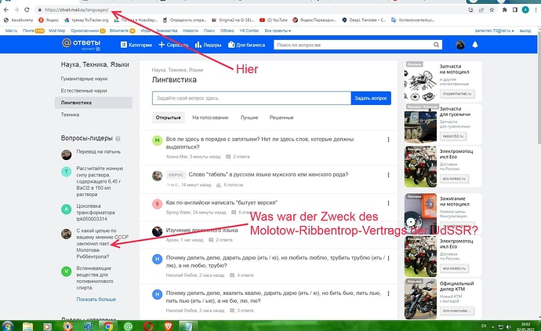The height and width of the screenshot is (331, 541).
Task: Open the kebab menu for the хвалить хвалю question
Action: pos(388,293)
